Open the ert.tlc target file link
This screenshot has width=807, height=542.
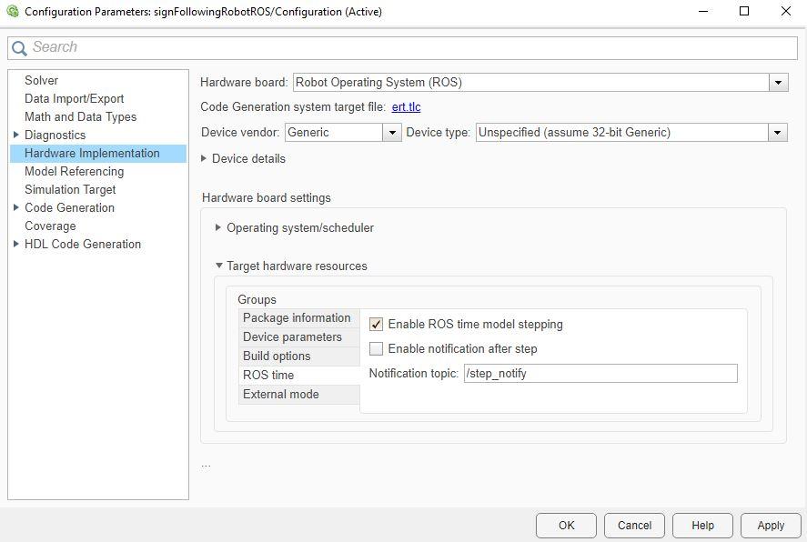click(406, 107)
